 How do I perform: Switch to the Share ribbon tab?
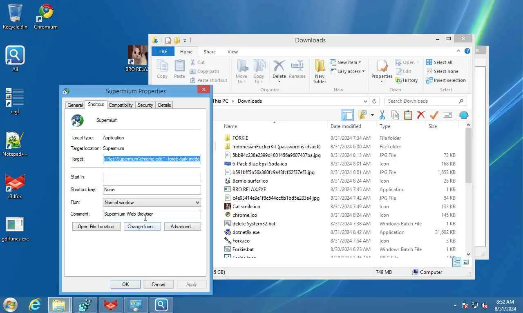click(210, 52)
